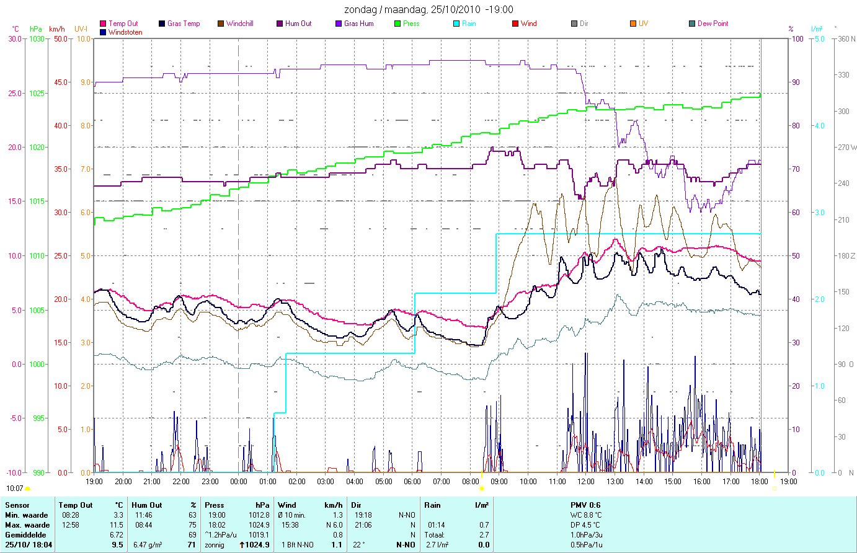Click the gray Dir legend square
857x553 pixels.
574,24
